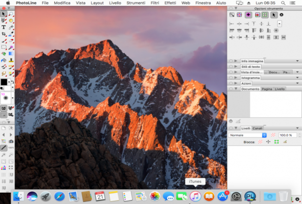The width and height of the screenshot is (302, 204).
Task: Open Finder from the Dock
Action: (x=18, y=196)
